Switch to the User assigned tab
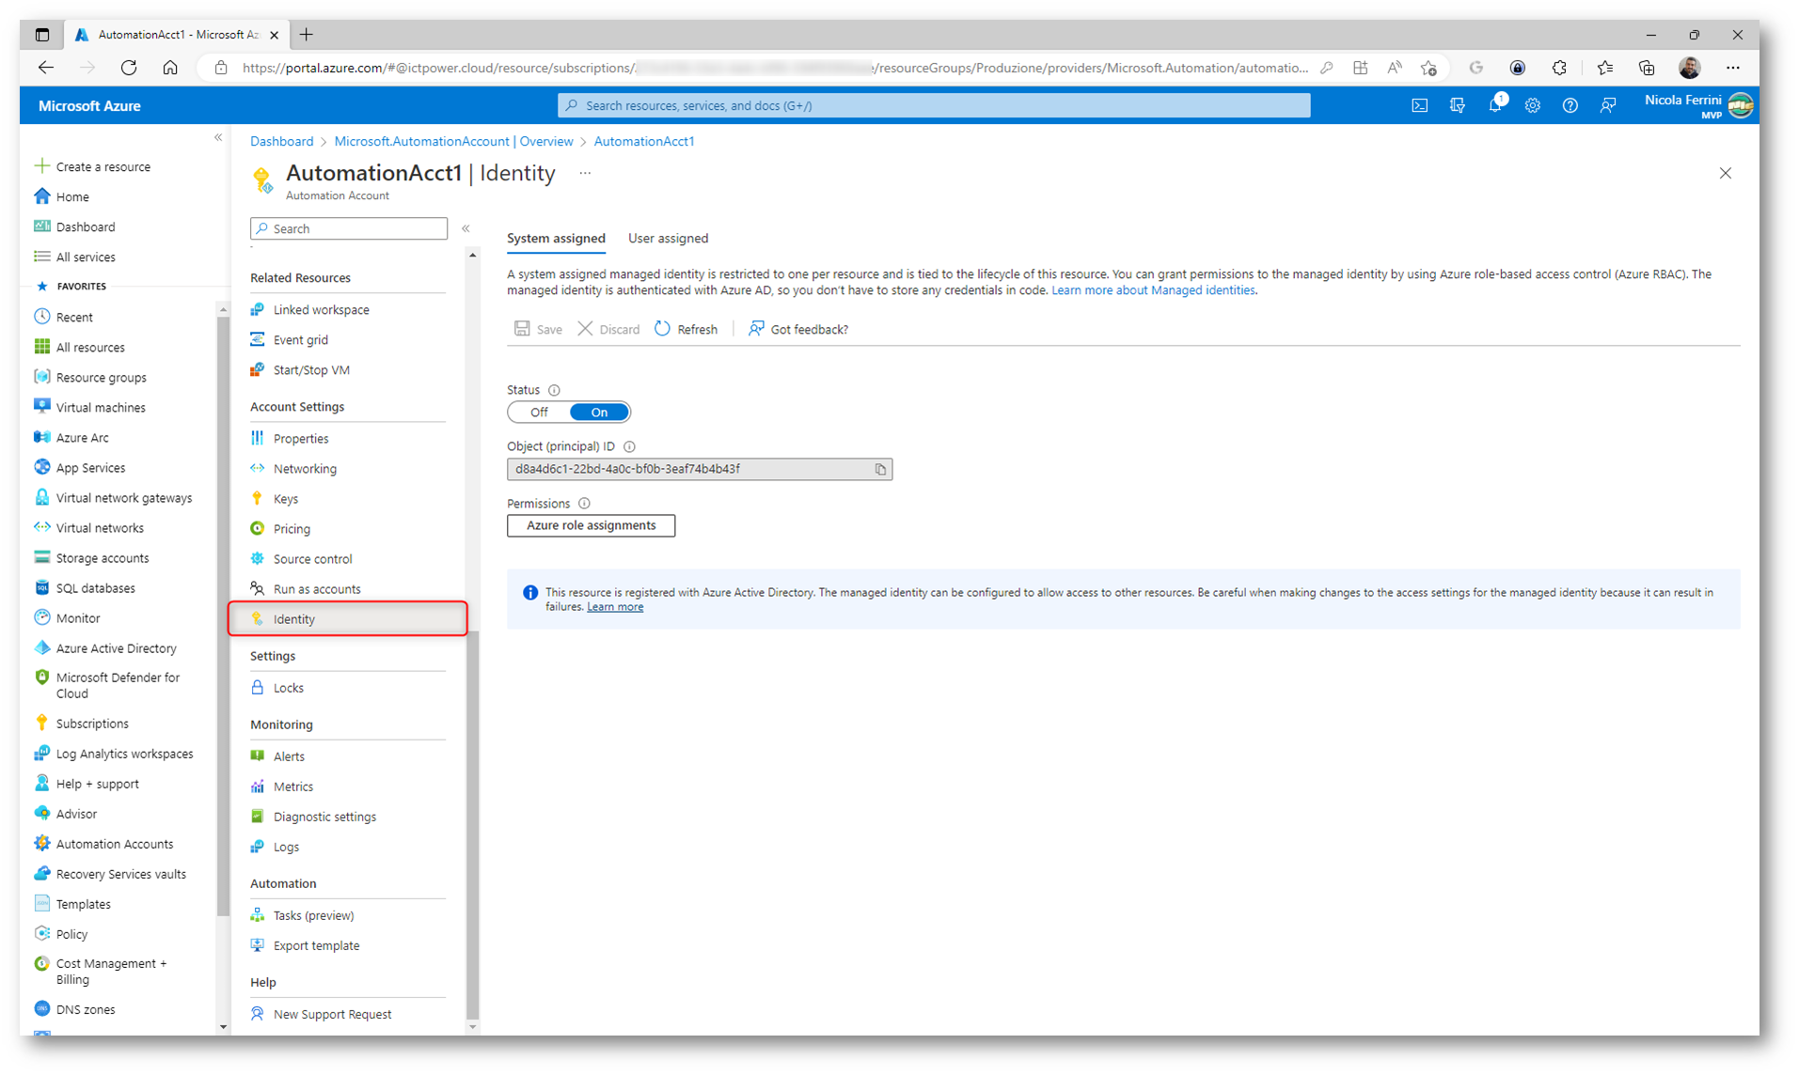The height and width of the screenshot is (1075, 1799). 668,239
